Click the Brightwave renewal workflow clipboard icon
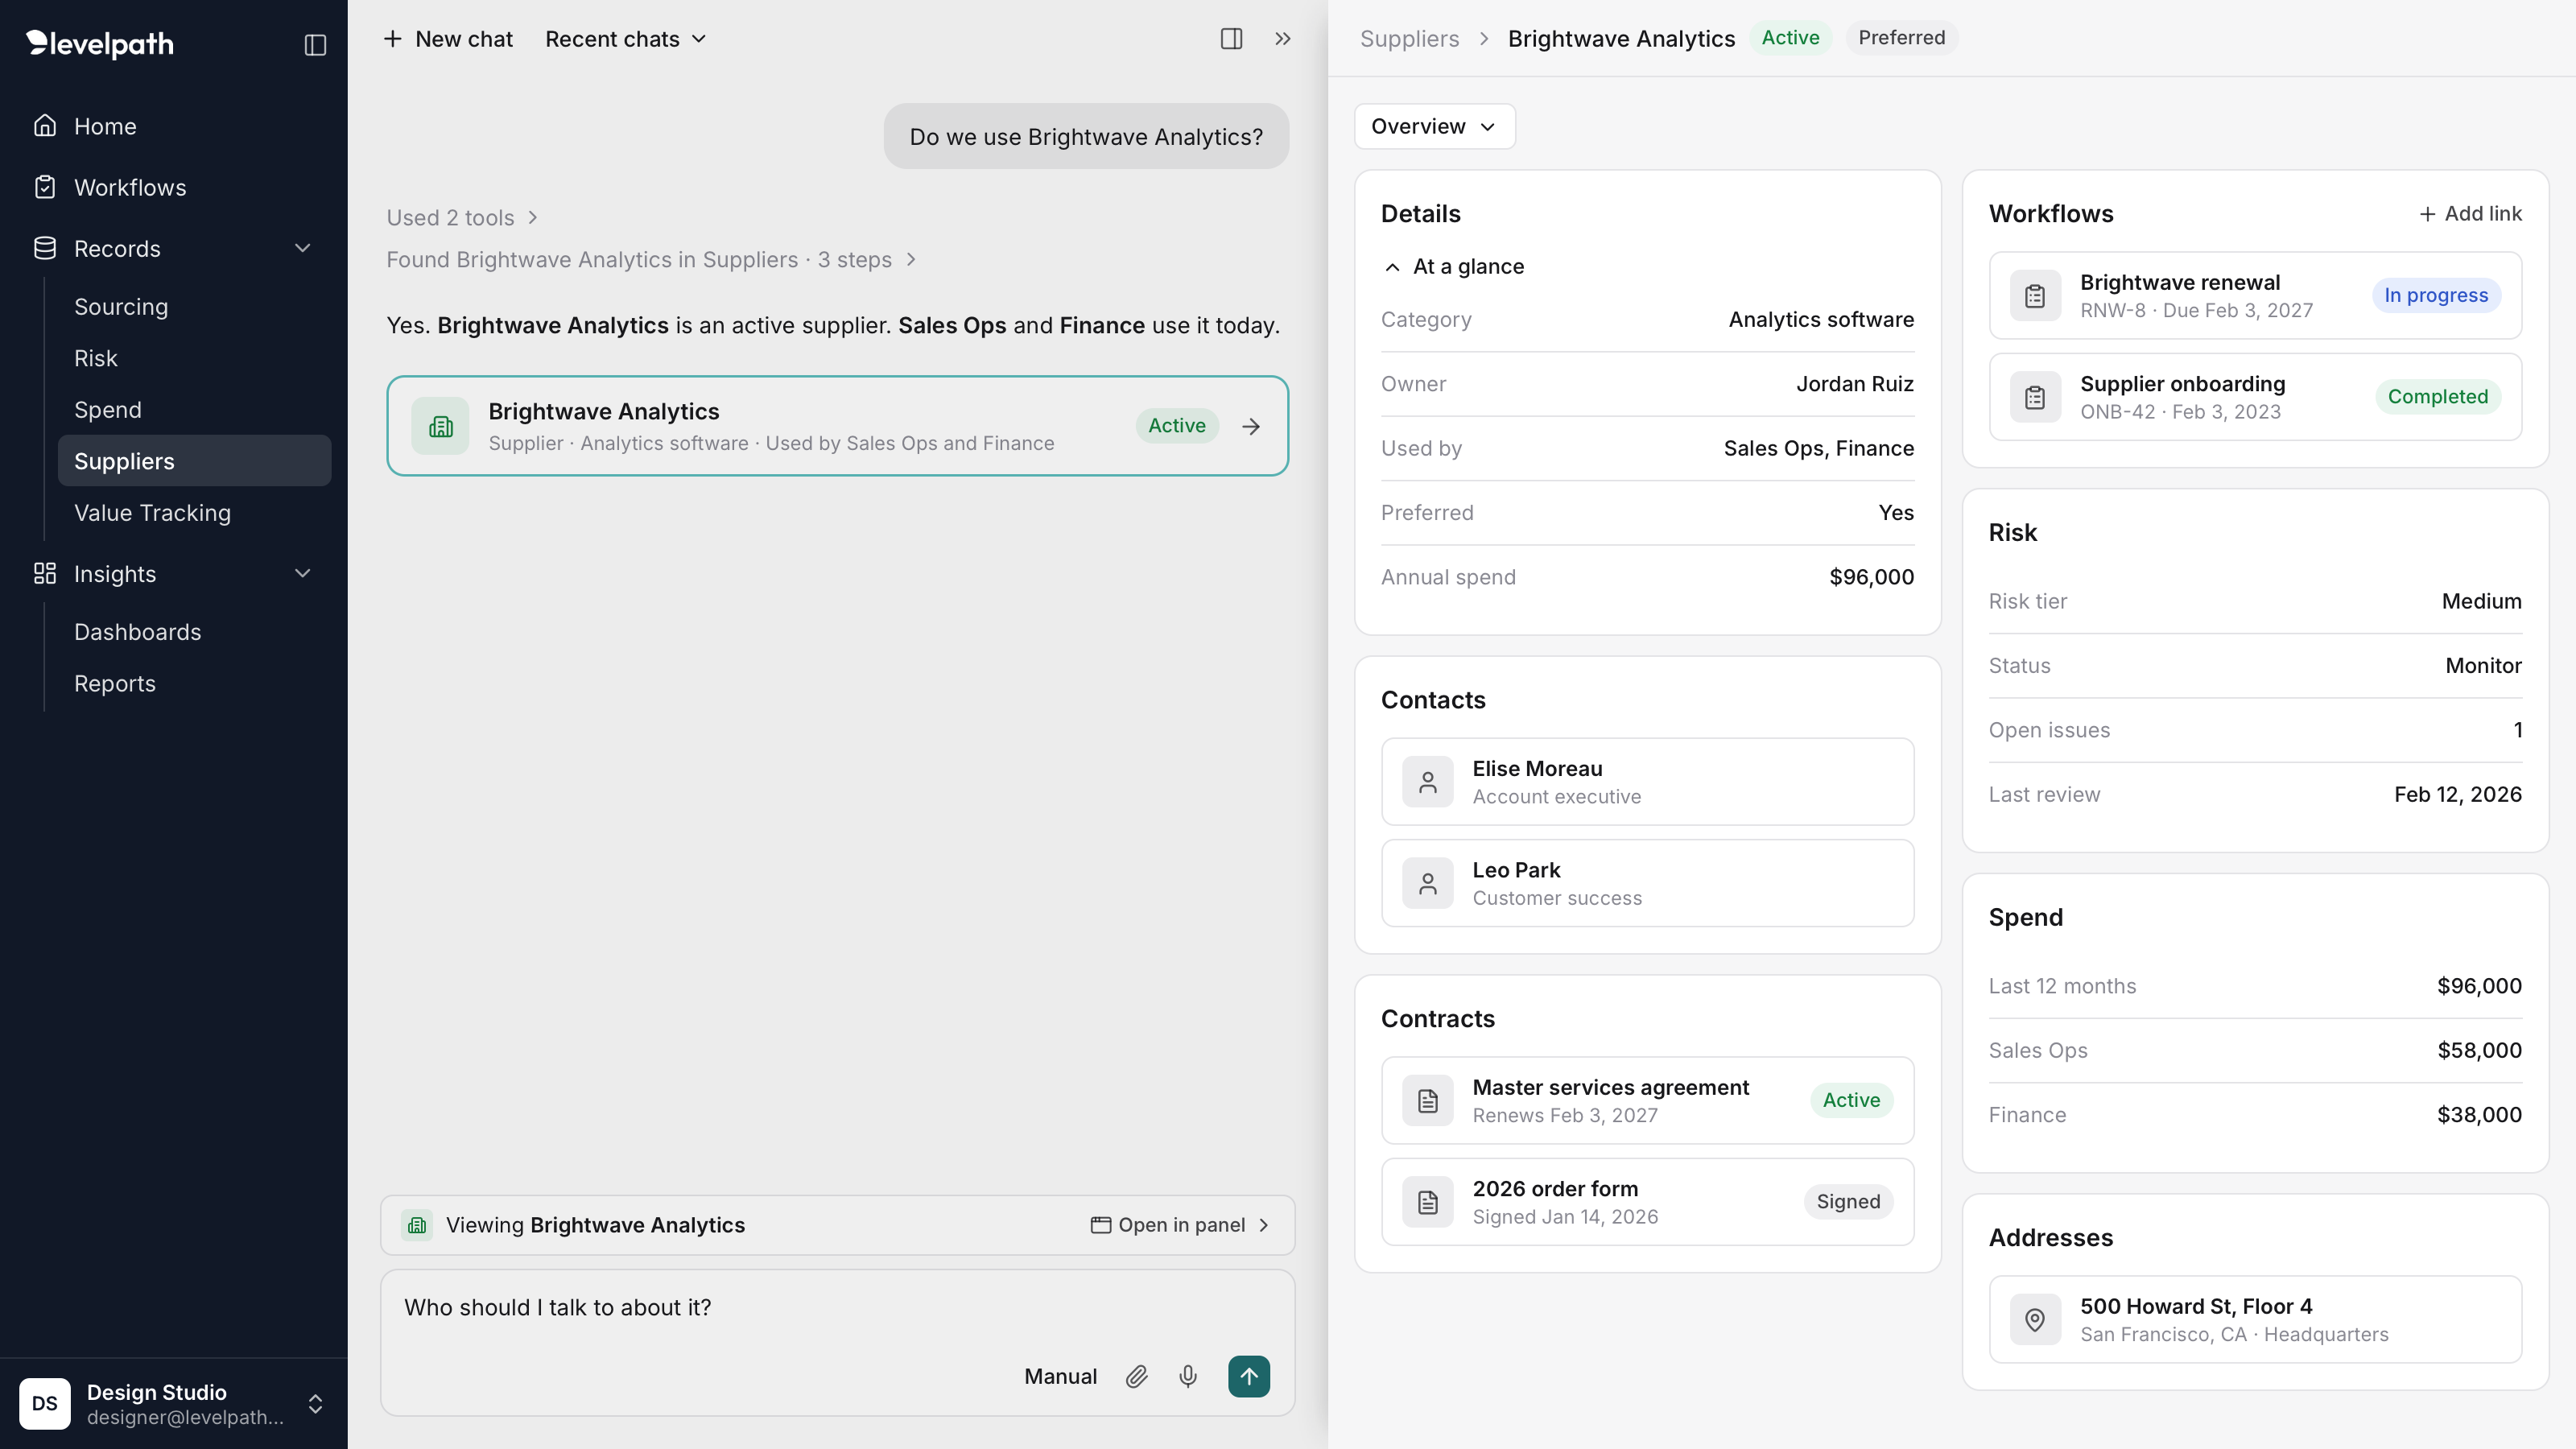 (2035, 296)
